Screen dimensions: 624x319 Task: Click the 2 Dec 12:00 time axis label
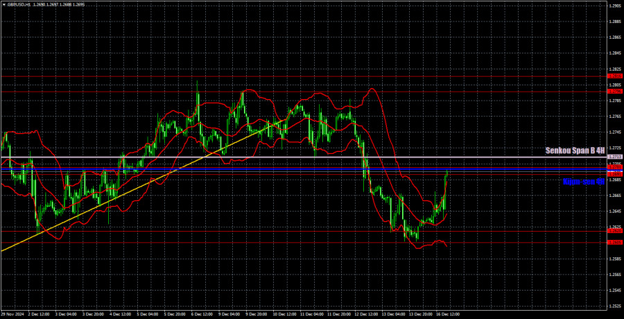pyautogui.click(x=38, y=315)
